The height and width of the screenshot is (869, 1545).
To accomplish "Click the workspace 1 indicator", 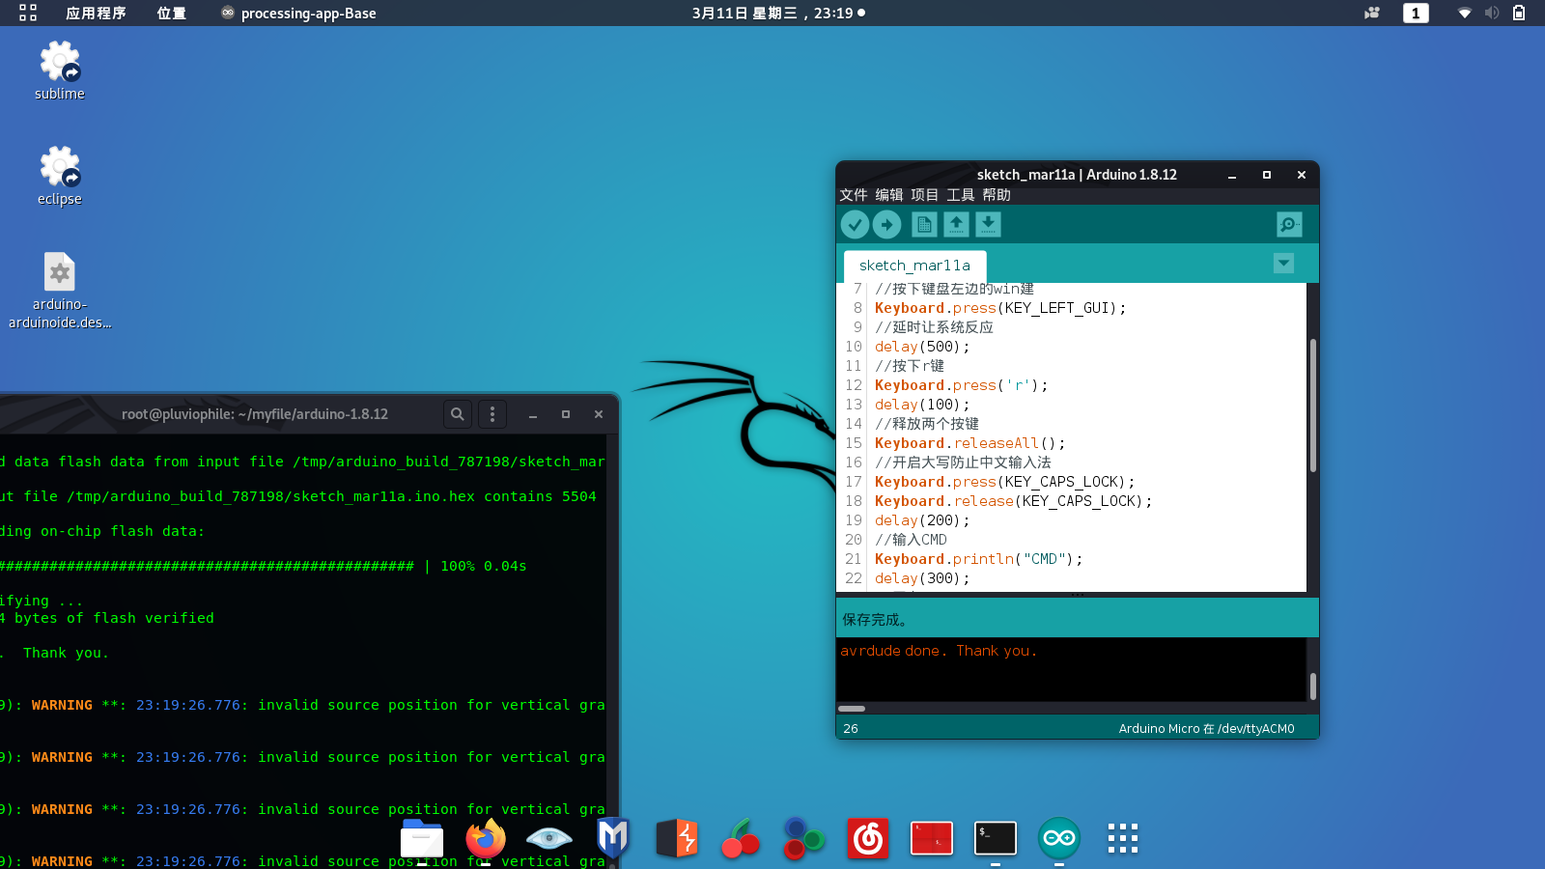I will click(1416, 13).
